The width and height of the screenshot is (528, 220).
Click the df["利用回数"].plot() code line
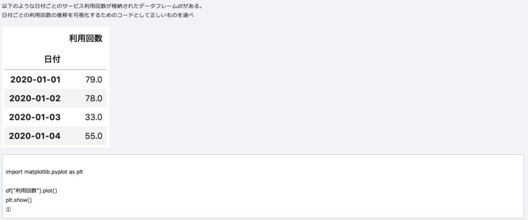pos(31,191)
